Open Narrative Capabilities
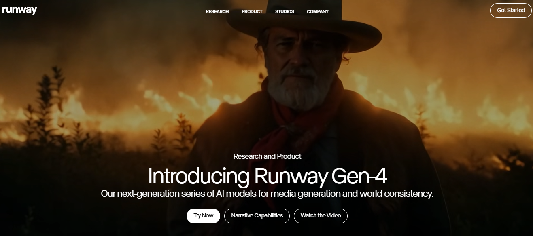 point(257,216)
